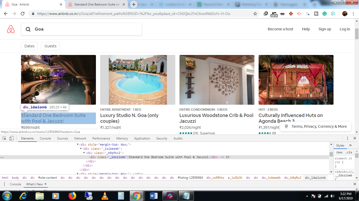Close the Goa Airbnb browser tab
359x201 pixels.
(61, 4)
